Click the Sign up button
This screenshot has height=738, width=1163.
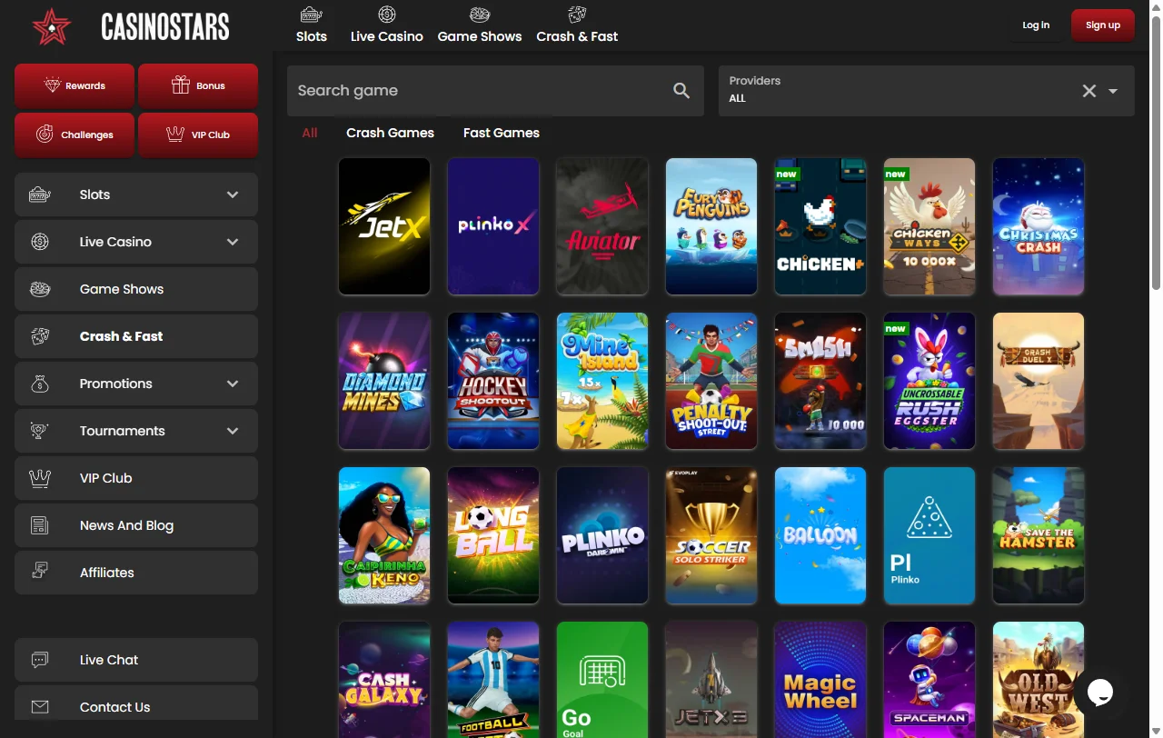pyautogui.click(x=1102, y=25)
